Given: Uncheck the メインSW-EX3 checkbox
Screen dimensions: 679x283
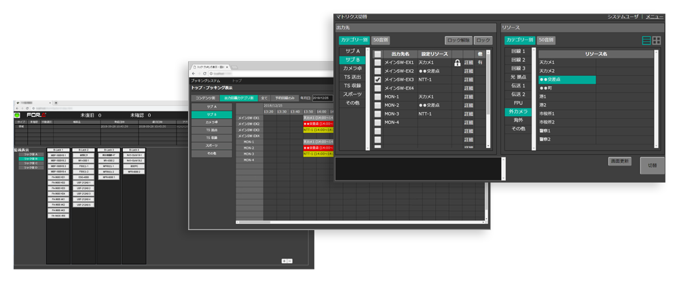Looking at the screenshot, I should [x=378, y=79].
